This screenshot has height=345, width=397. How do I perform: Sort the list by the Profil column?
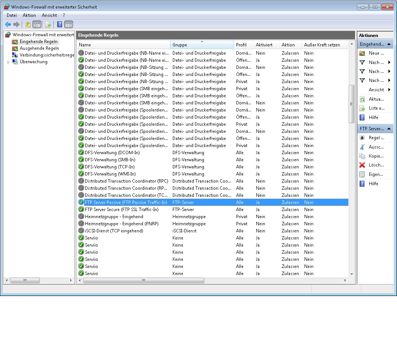(241, 45)
